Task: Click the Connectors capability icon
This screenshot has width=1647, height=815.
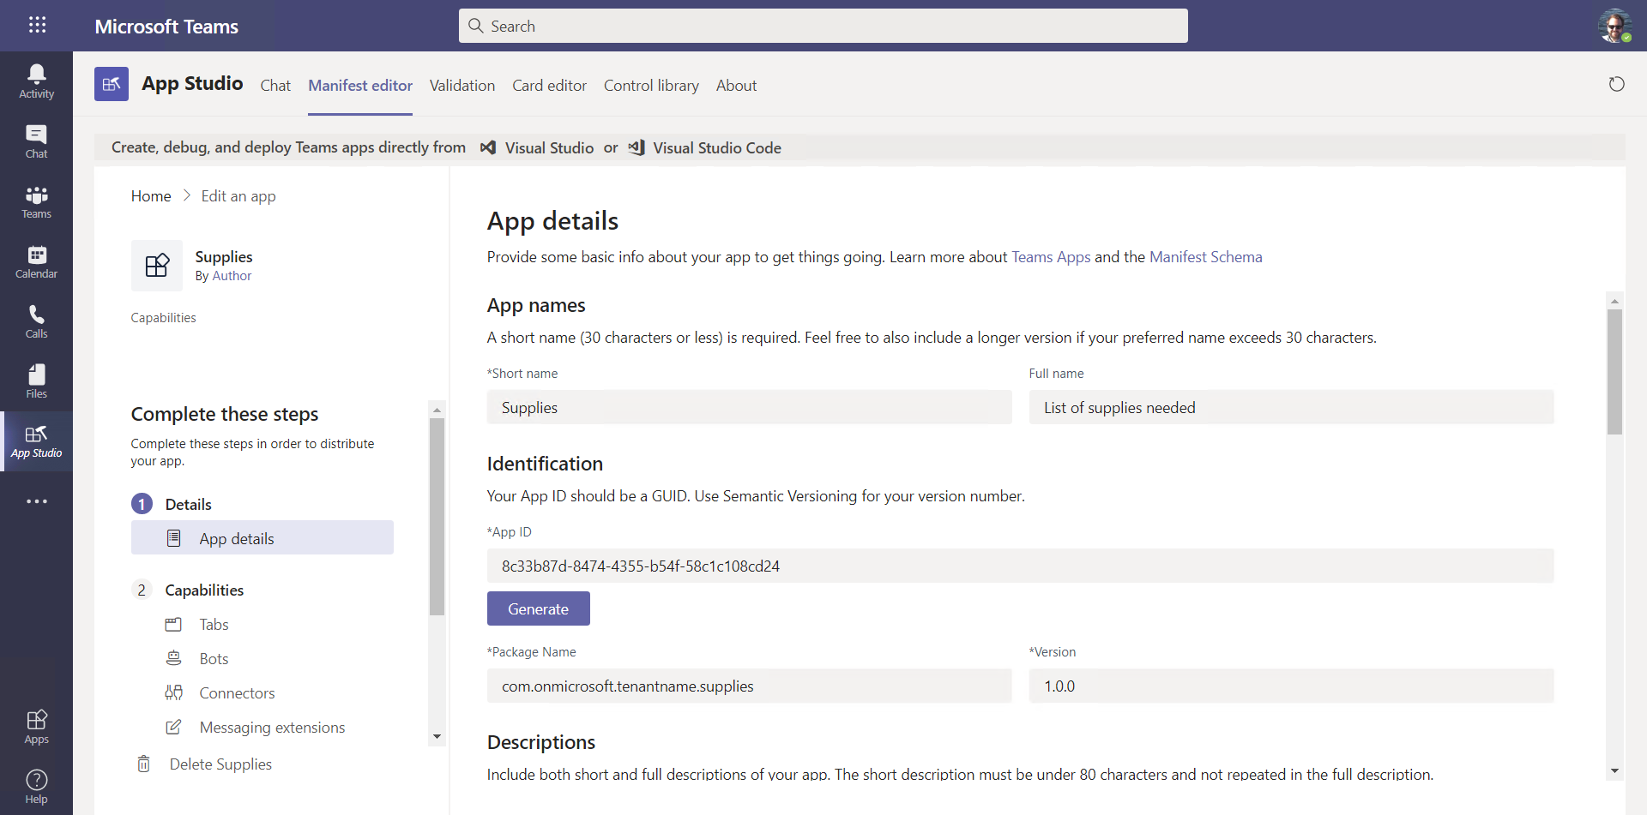Action: 173,692
